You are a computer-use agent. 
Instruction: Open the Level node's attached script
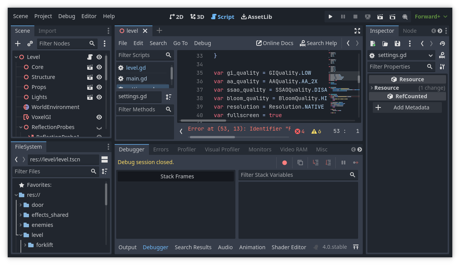pyautogui.click(x=90, y=57)
